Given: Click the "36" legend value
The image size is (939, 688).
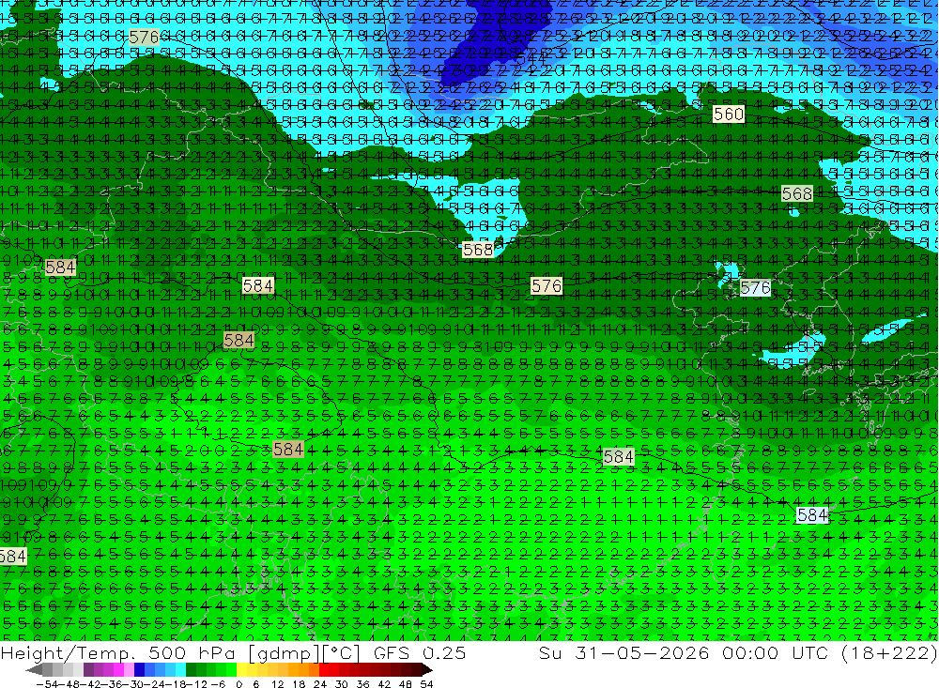Looking at the screenshot, I should [x=362, y=684].
